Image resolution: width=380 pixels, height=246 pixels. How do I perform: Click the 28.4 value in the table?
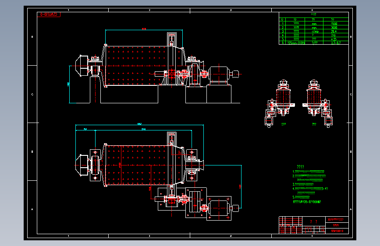tap(334, 32)
